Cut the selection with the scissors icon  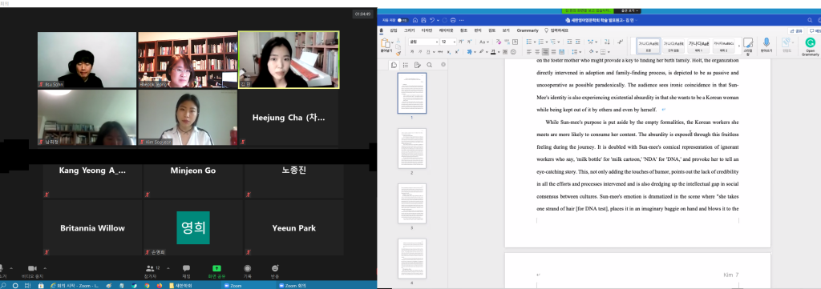[398, 40]
